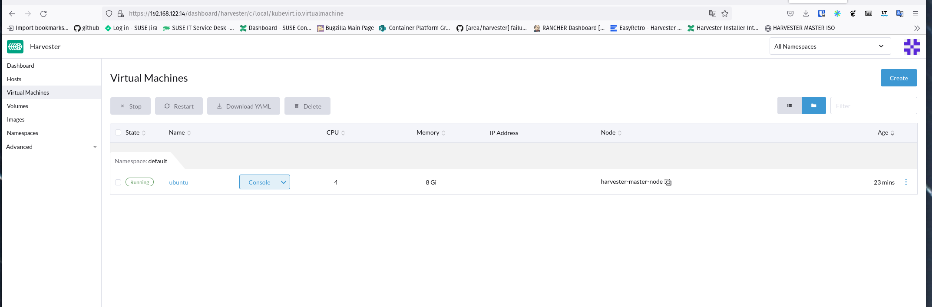Sort table by State column
Viewport: 932px width, 307px height.
pyautogui.click(x=136, y=132)
